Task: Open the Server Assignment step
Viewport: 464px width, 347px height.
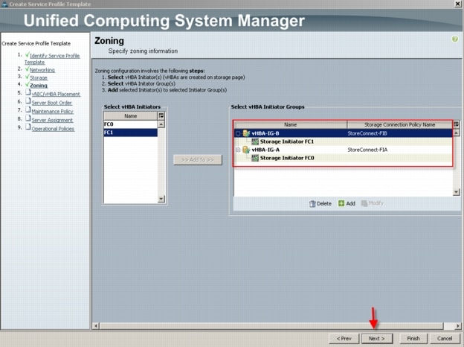Action: (52, 120)
